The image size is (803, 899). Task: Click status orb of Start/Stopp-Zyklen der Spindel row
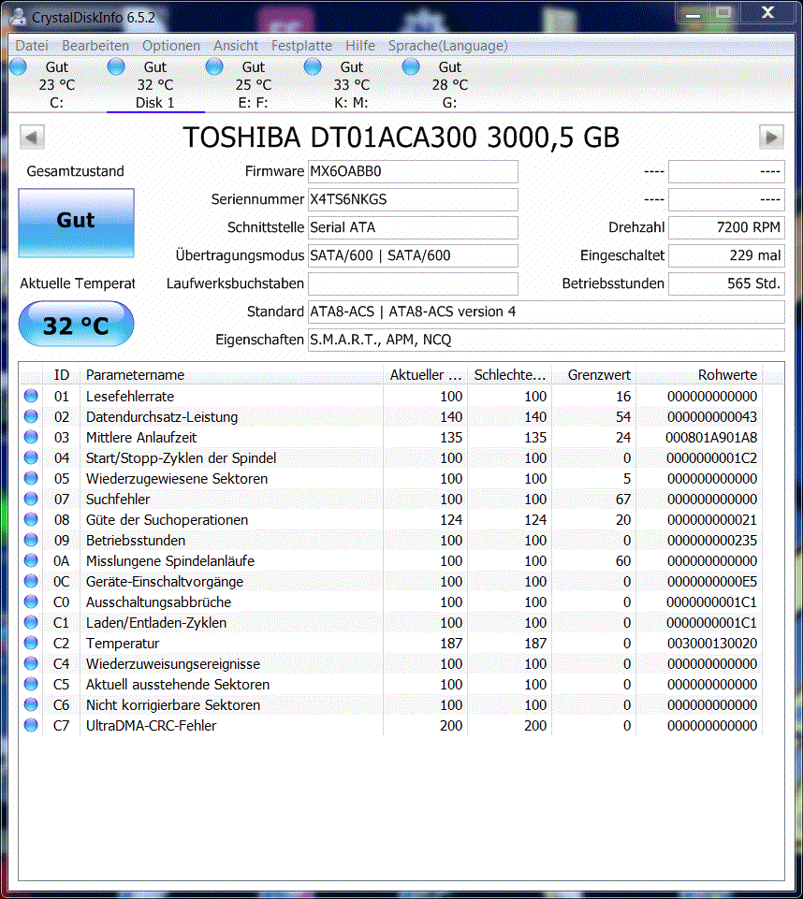31,458
